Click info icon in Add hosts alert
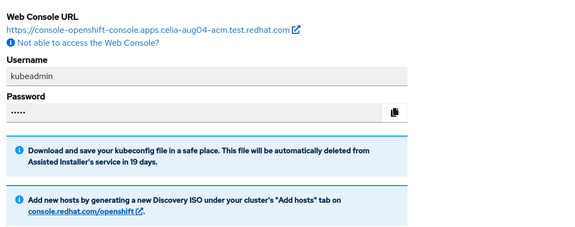This screenshot has height=227, width=575. point(19,200)
